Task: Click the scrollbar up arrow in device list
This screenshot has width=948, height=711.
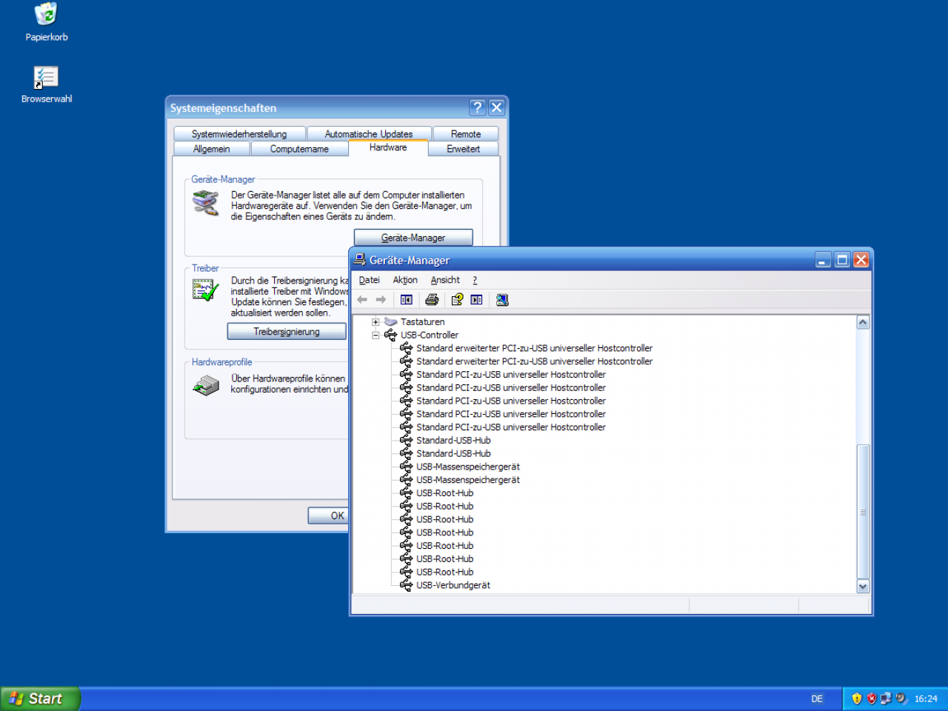Action: coord(863,322)
